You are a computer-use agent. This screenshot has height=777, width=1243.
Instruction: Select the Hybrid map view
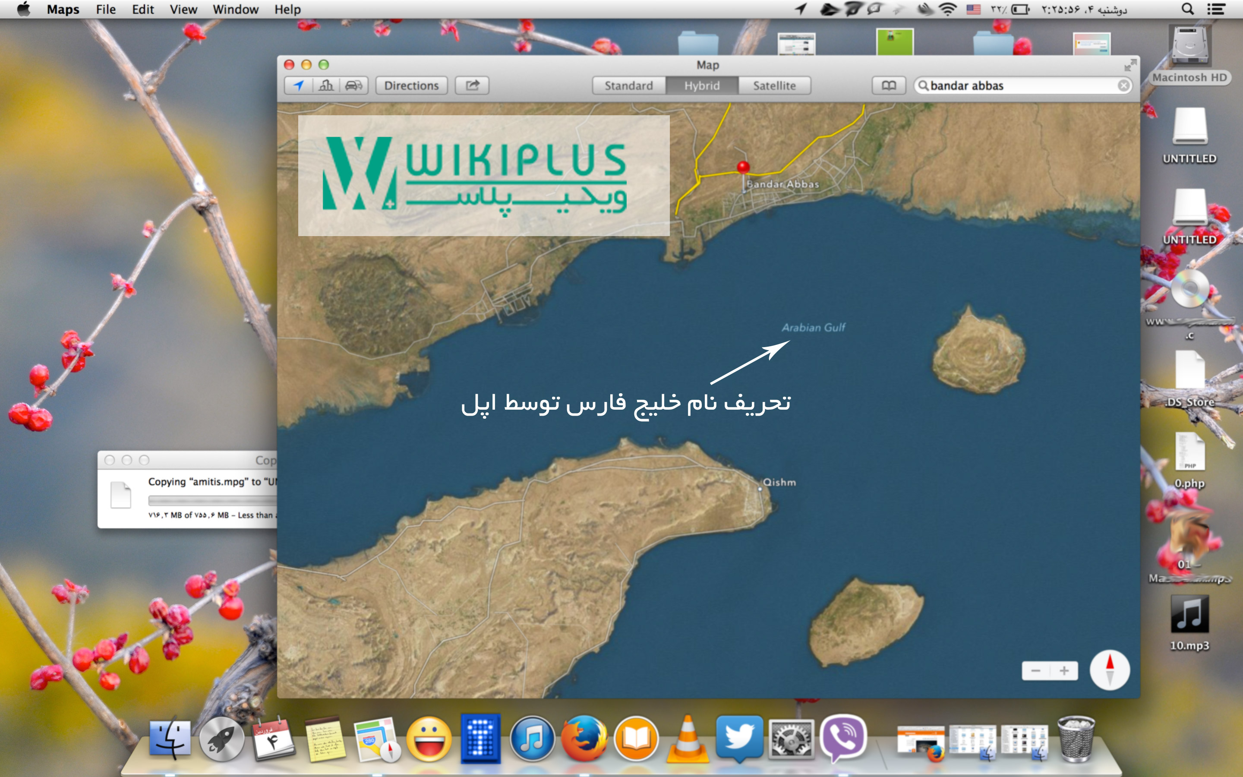[x=702, y=85]
